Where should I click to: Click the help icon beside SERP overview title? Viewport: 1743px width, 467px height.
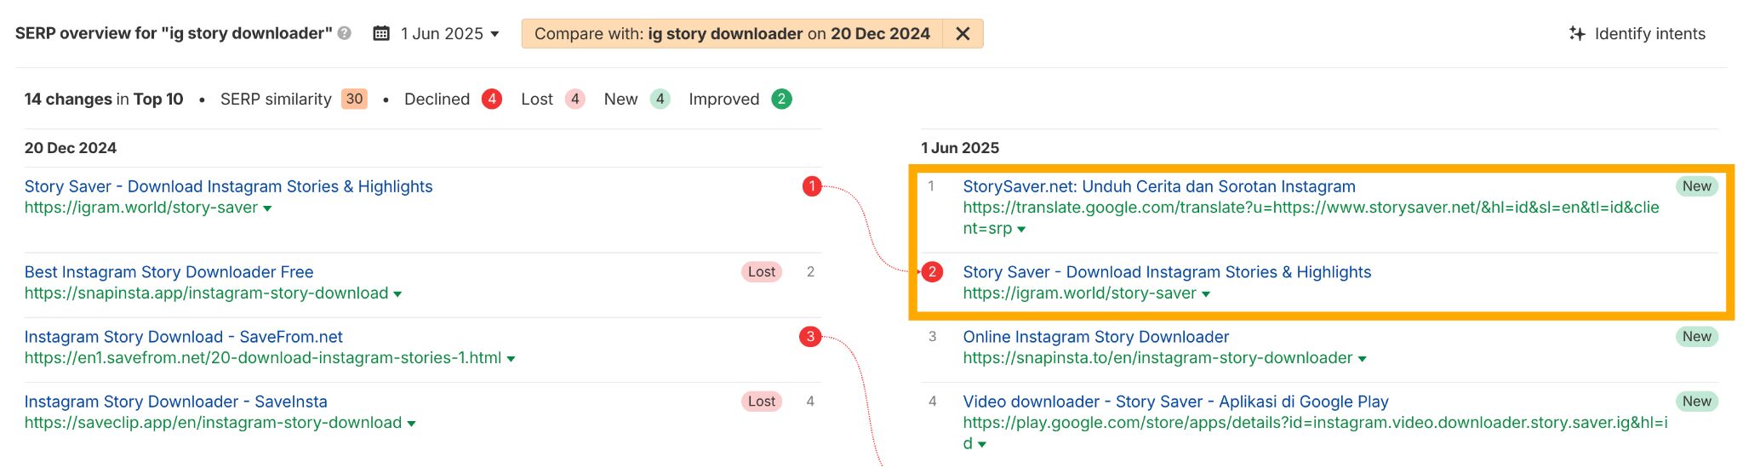pos(345,33)
